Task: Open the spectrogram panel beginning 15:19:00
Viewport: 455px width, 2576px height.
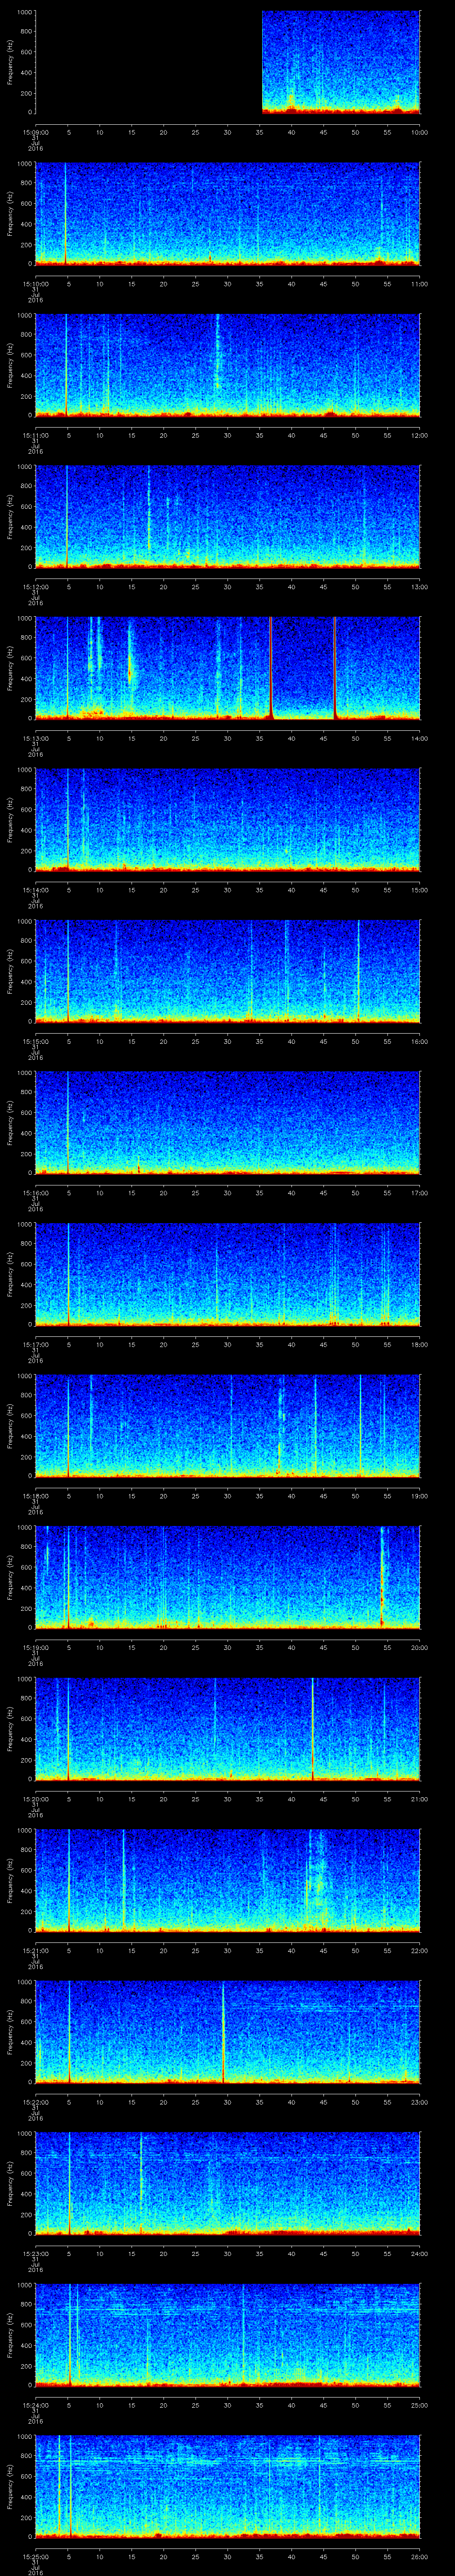Action: [x=227, y=1577]
